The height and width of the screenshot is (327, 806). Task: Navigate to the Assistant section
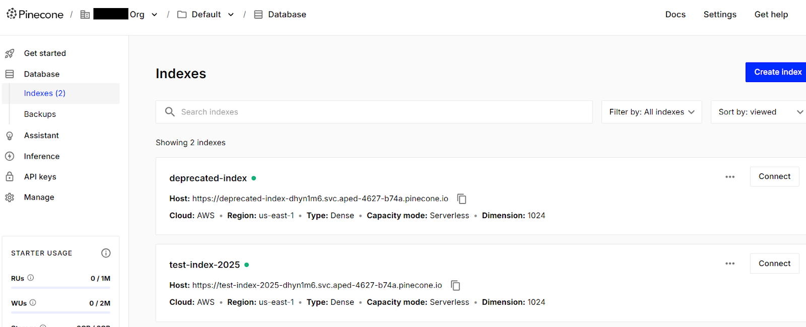point(41,136)
